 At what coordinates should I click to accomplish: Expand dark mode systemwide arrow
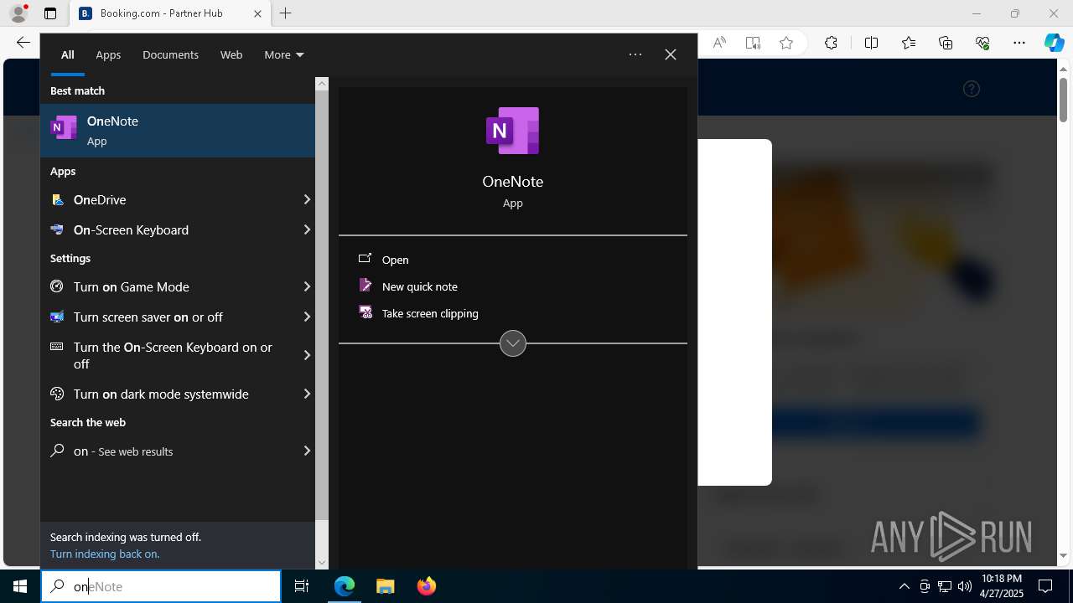coord(307,394)
